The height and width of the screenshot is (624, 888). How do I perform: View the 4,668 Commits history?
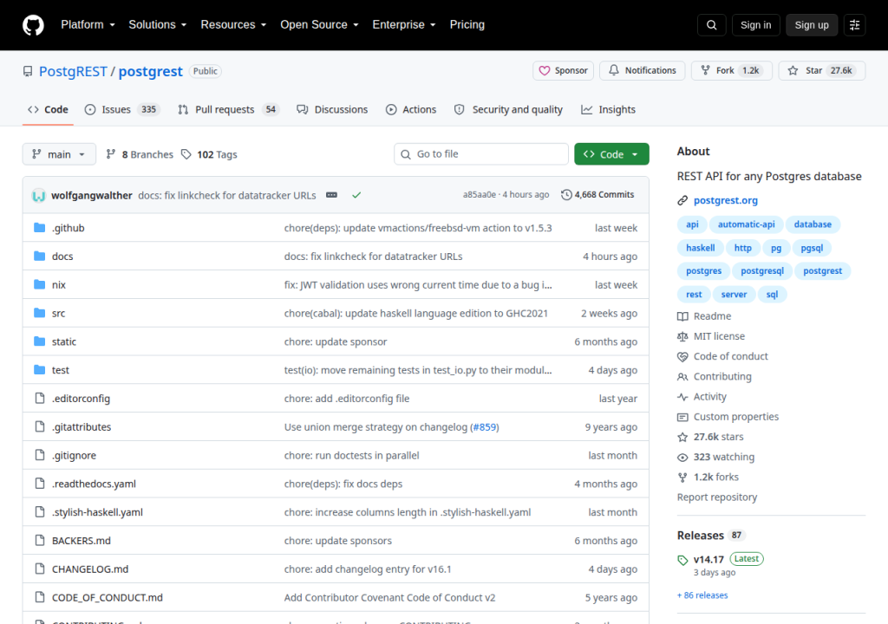tap(597, 195)
